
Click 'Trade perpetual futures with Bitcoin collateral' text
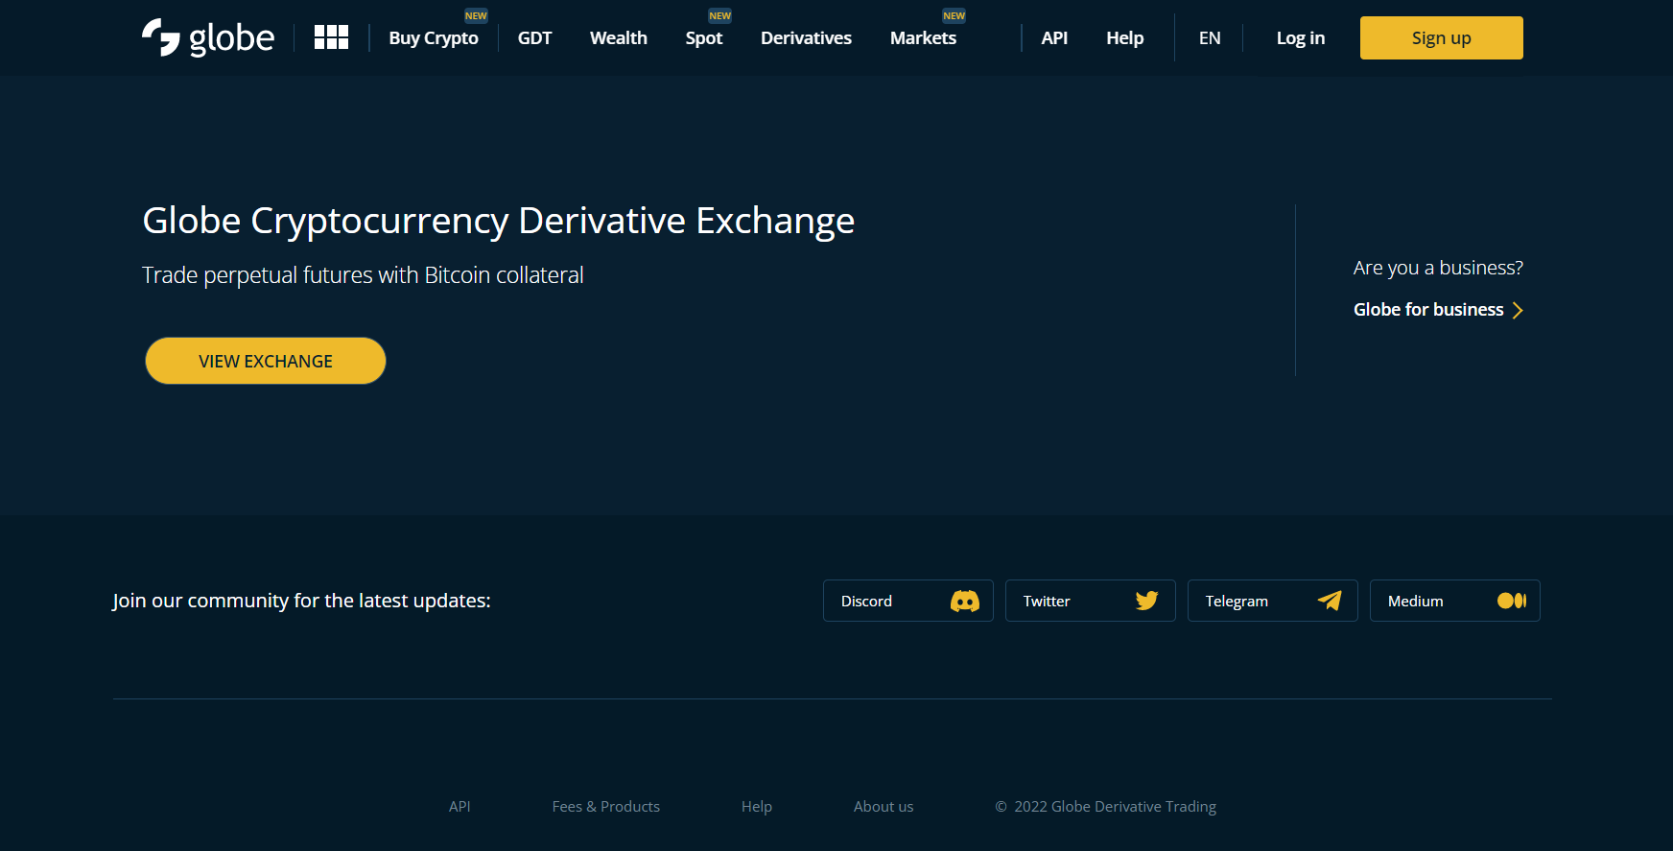click(x=363, y=275)
